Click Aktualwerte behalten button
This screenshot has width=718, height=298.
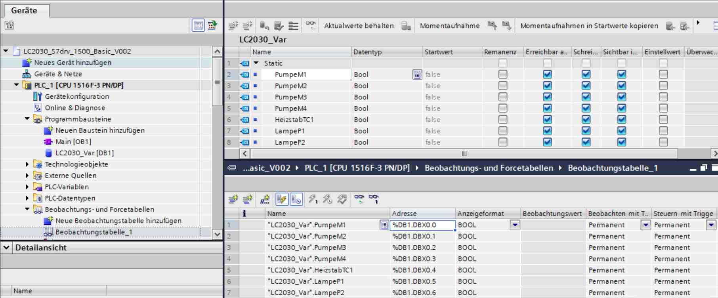click(359, 26)
